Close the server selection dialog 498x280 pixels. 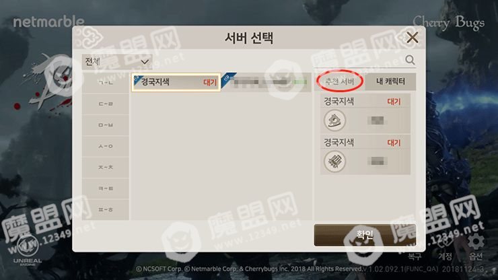click(413, 38)
